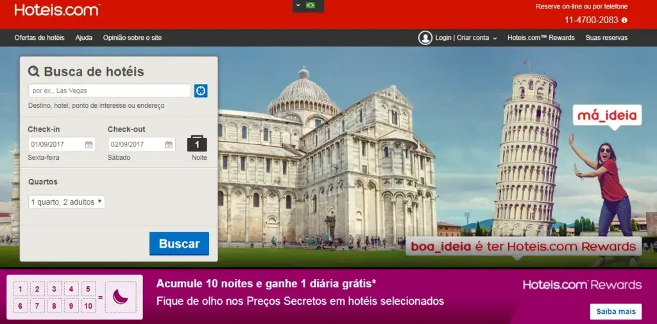
Task: Click phone number 11-4700-2083
Action: (591, 20)
